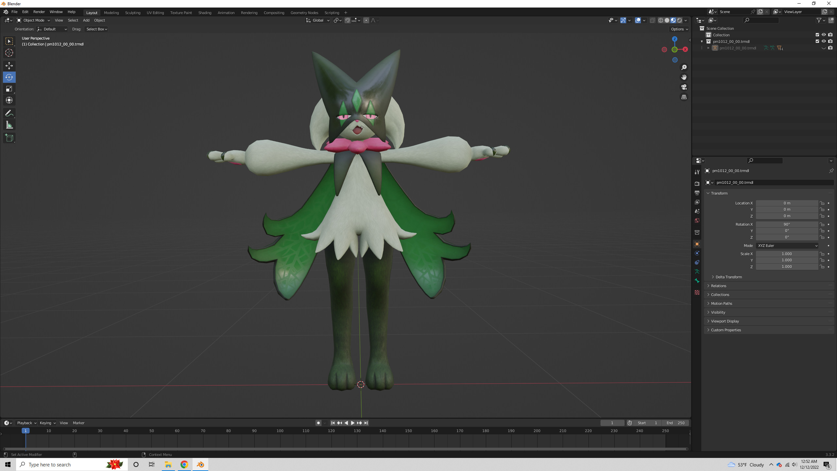Screen dimensions: 837x471
Task: Open the Output properties tab
Action: (697, 193)
